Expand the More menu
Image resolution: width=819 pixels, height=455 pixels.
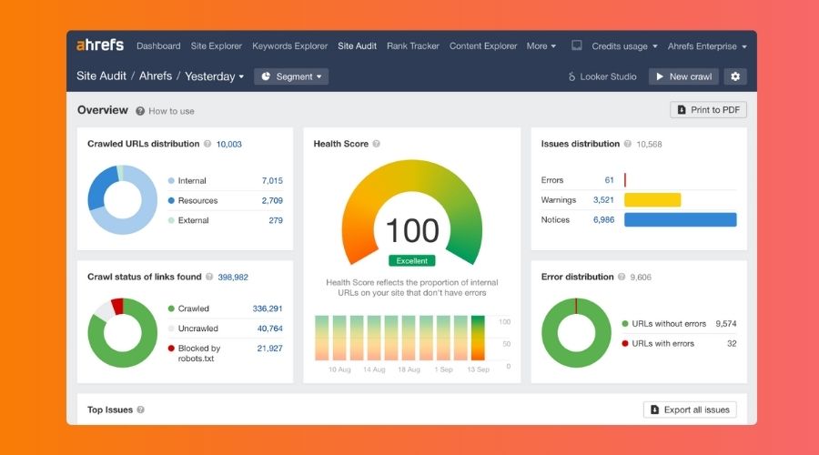point(541,46)
